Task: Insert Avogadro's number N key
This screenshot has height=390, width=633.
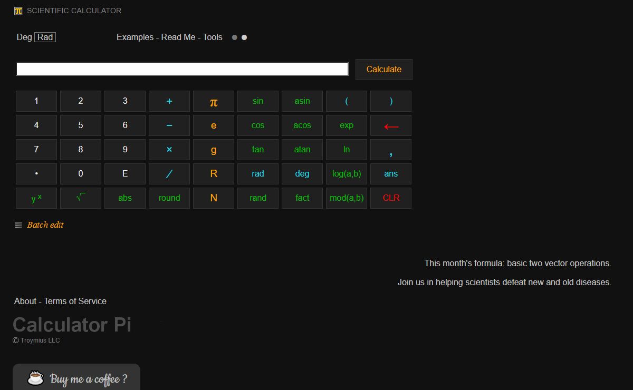Action: tap(214, 198)
